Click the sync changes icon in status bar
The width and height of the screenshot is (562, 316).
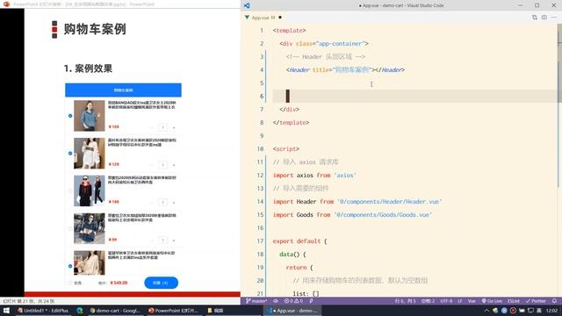tap(276, 301)
